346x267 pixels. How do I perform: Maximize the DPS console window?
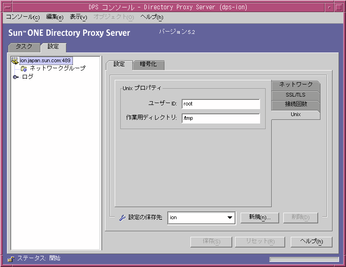click(x=339, y=7)
